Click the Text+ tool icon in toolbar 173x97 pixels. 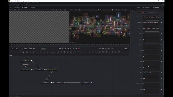click(34, 52)
